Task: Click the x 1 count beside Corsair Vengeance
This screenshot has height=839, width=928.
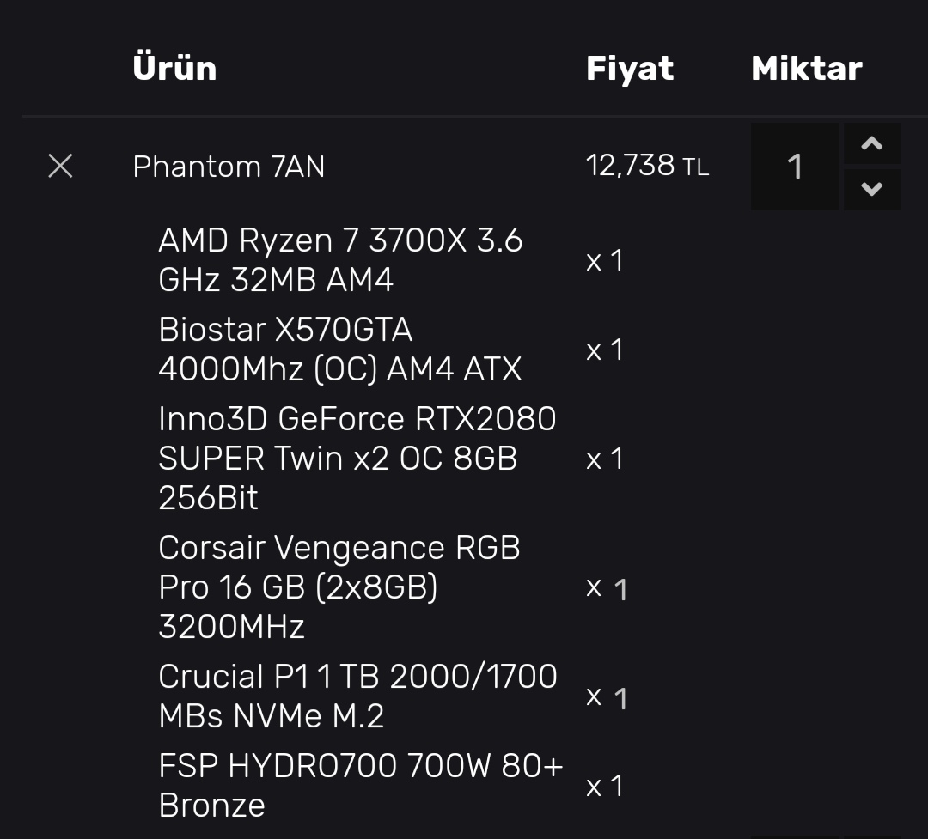Action: click(607, 589)
